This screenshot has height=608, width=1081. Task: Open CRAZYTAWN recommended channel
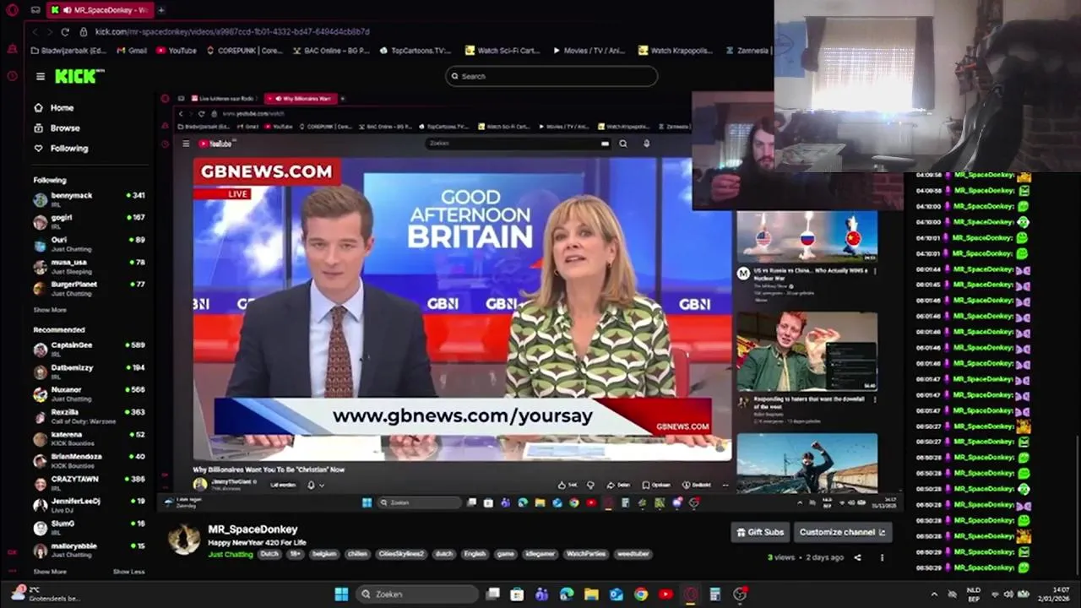point(89,483)
